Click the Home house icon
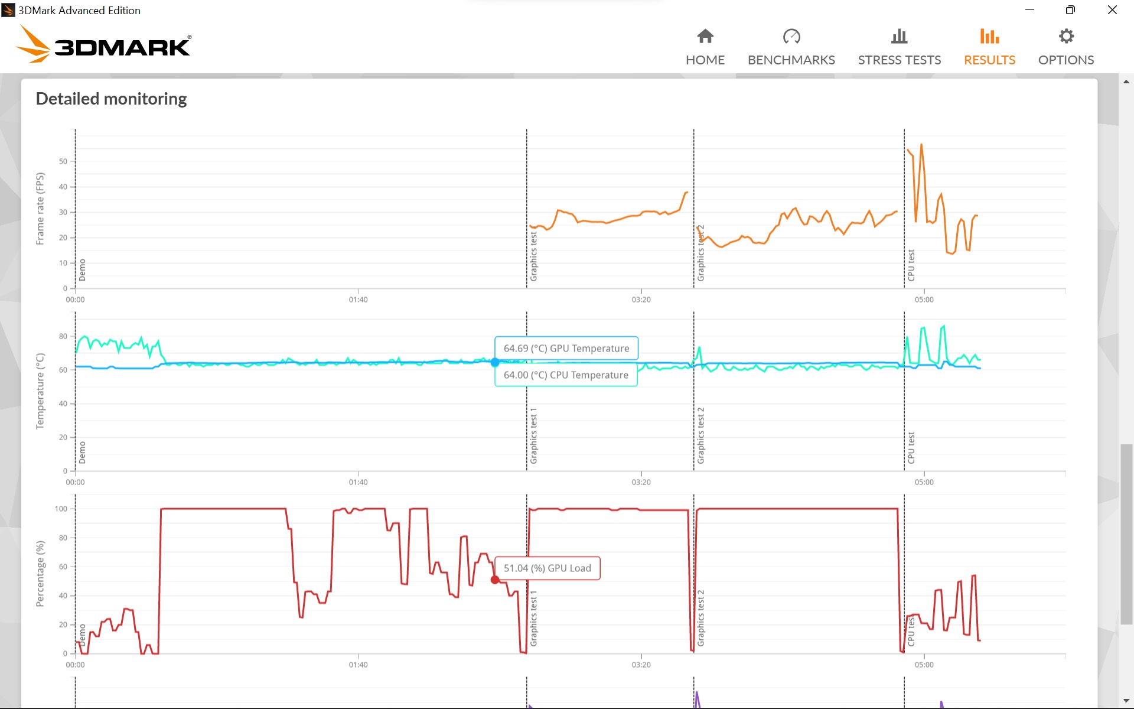Image resolution: width=1134 pixels, height=709 pixels. [x=705, y=37]
